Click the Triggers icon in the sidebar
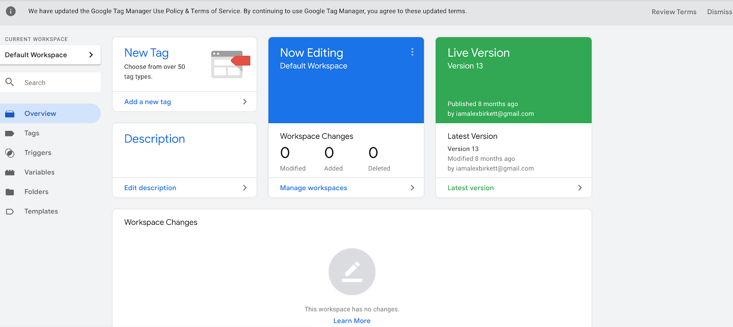The height and width of the screenshot is (327, 733). [10, 153]
